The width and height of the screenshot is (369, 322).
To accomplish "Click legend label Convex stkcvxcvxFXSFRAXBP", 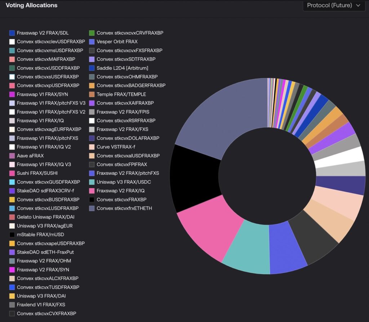I will [x=129, y=50].
